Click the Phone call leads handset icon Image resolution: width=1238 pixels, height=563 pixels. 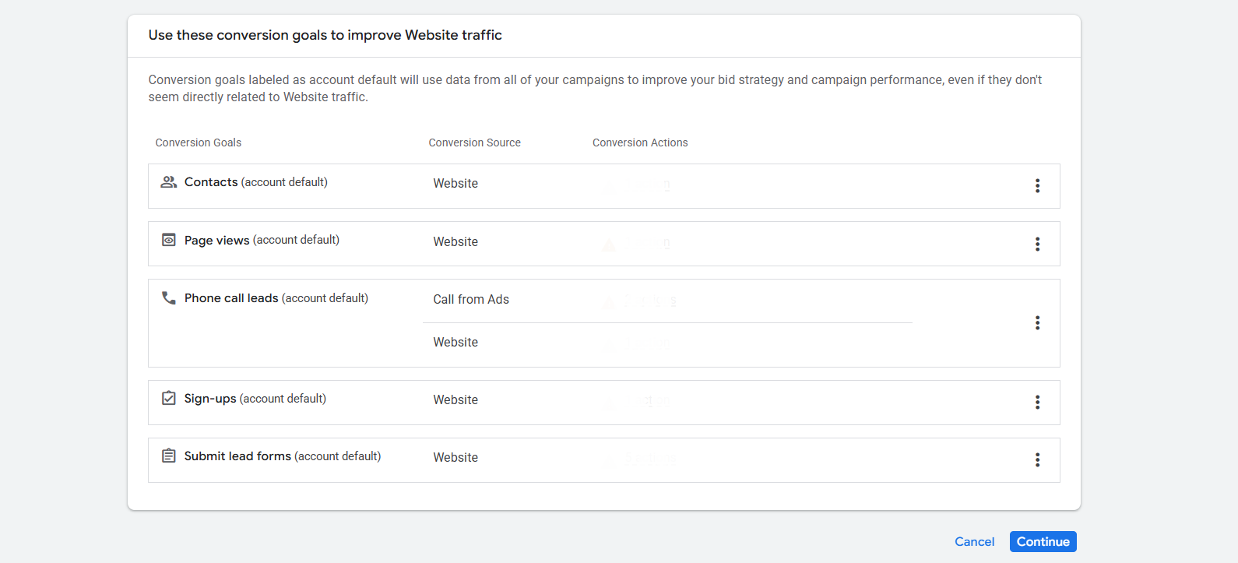click(x=168, y=298)
